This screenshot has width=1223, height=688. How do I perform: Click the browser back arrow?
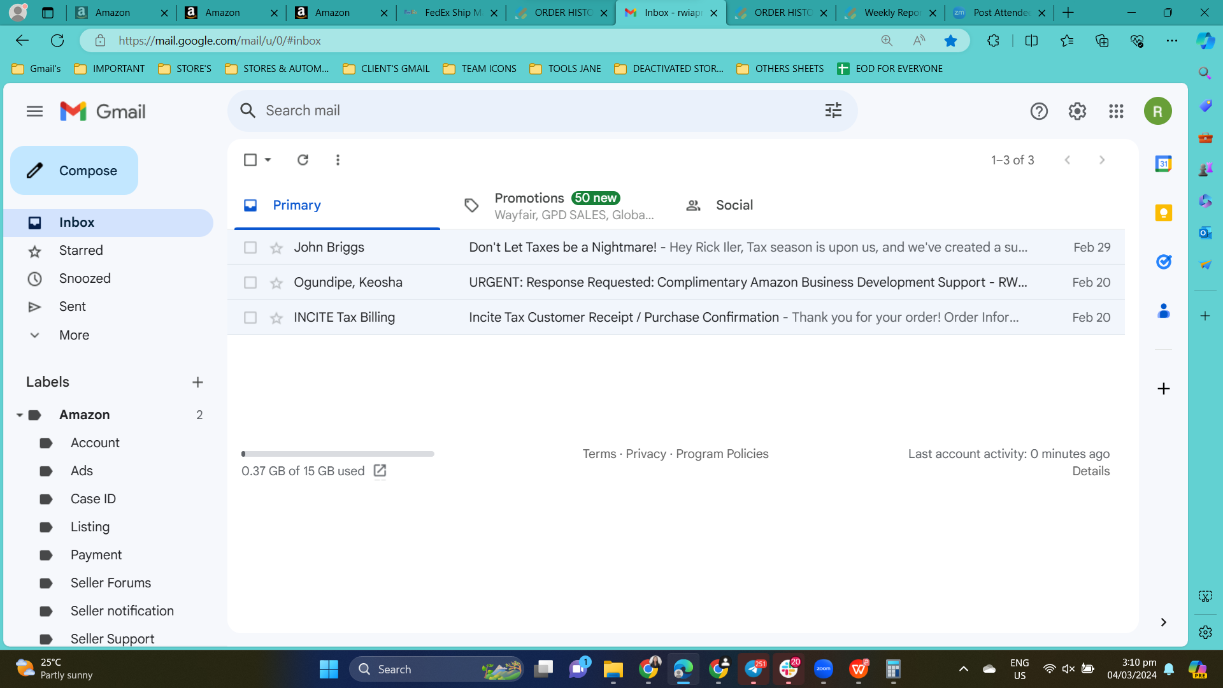(x=22, y=41)
